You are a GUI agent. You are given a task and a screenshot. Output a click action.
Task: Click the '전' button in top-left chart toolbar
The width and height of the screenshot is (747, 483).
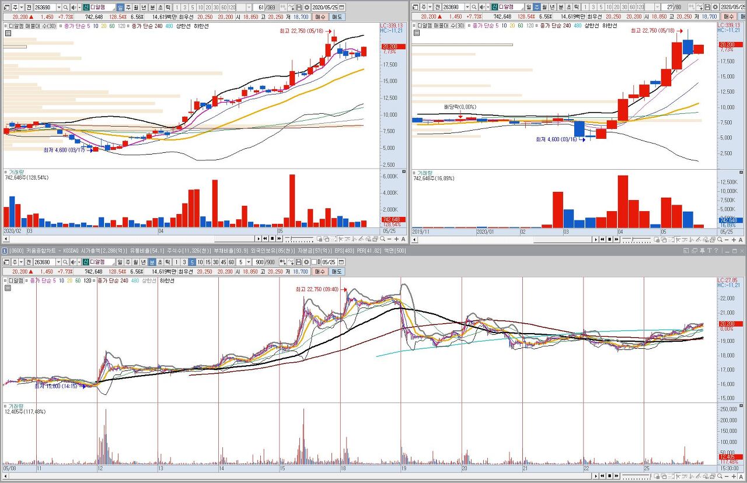tap(29, 7)
